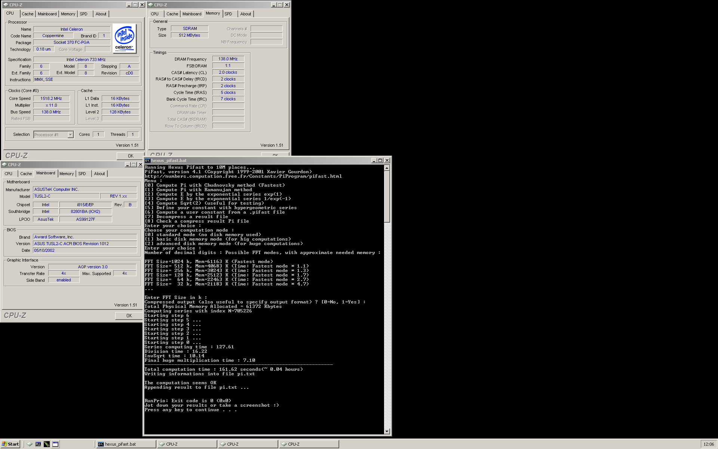Open About tab in the Intel Celeron window

click(101, 14)
